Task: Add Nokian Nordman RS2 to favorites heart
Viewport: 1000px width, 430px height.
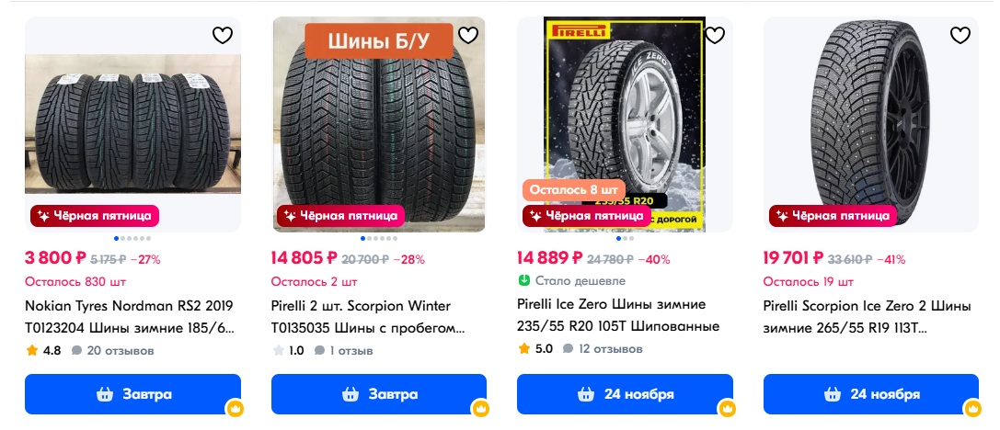Action: (x=222, y=36)
